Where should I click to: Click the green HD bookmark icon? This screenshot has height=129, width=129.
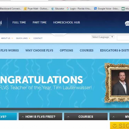(x=123, y=9)
